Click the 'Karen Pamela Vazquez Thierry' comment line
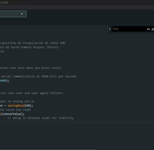 pyautogui.click(x=29, y=47)
